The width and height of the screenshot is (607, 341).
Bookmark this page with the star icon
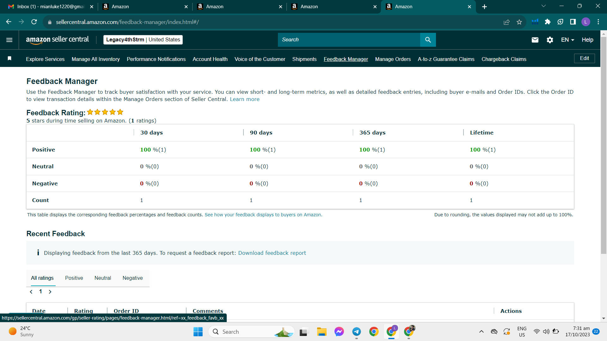click(519, 22)
